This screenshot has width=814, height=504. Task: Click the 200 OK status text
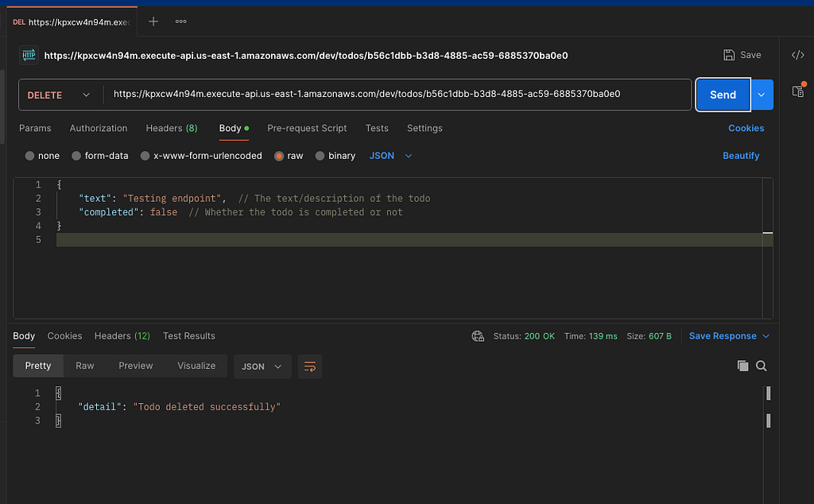[540, 336]
